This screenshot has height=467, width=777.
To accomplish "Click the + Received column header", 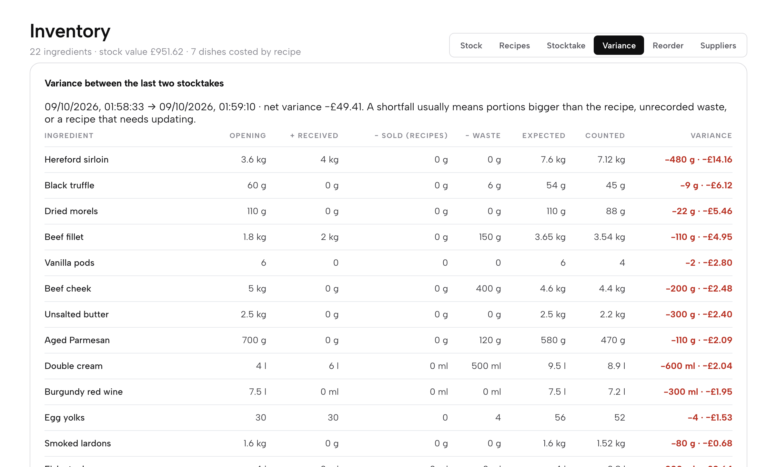I will [314, 135].
